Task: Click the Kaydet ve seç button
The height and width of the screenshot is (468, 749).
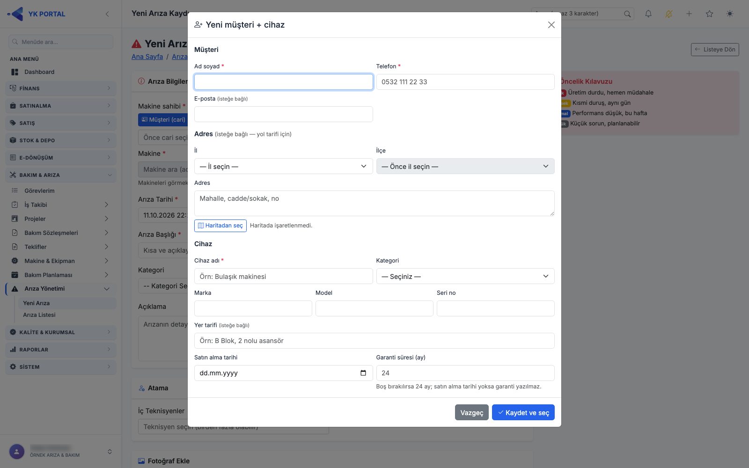Action: click(523, 412)
